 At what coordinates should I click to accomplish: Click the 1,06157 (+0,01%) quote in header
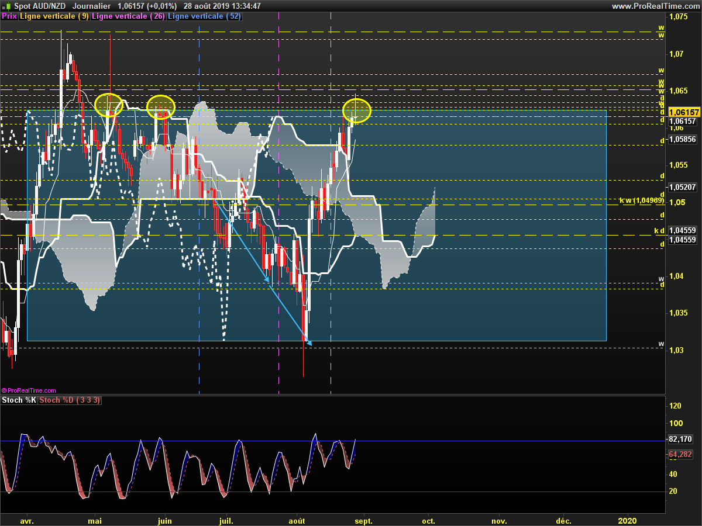(147, 6)
